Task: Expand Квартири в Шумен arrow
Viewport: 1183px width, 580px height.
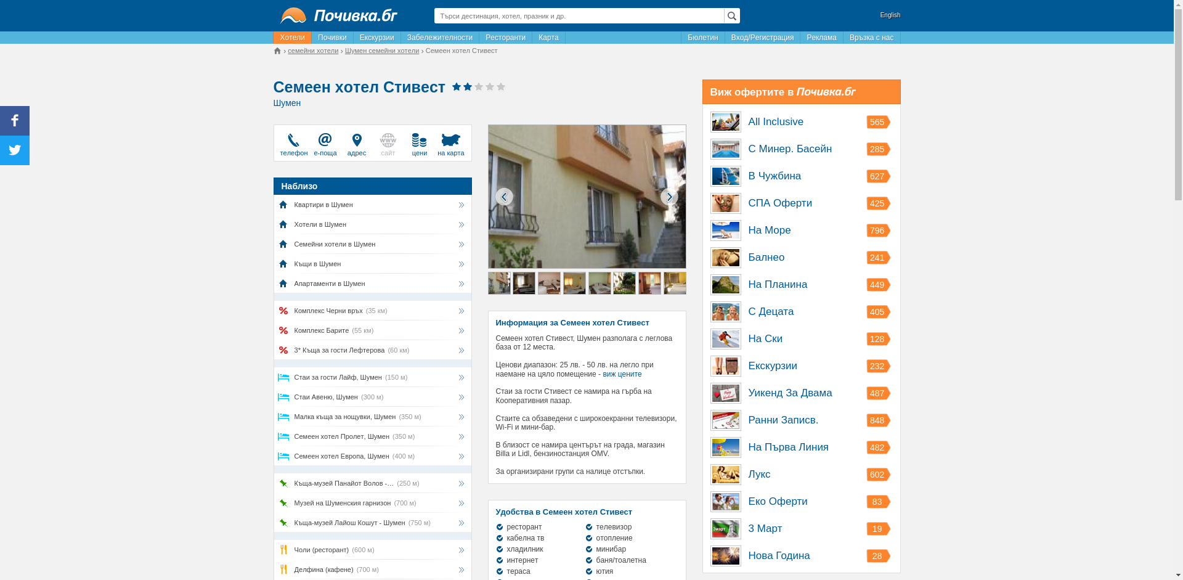Action: [461, 205]
